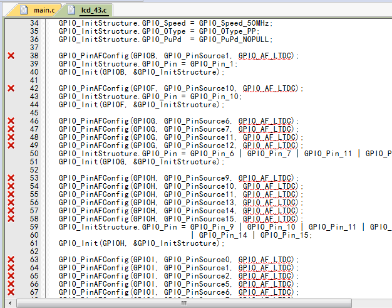The width and height of the screenshot is (392, 308).
Task: Click GPIO_PinSource0 on line 63
Action: tap(197, 260)
